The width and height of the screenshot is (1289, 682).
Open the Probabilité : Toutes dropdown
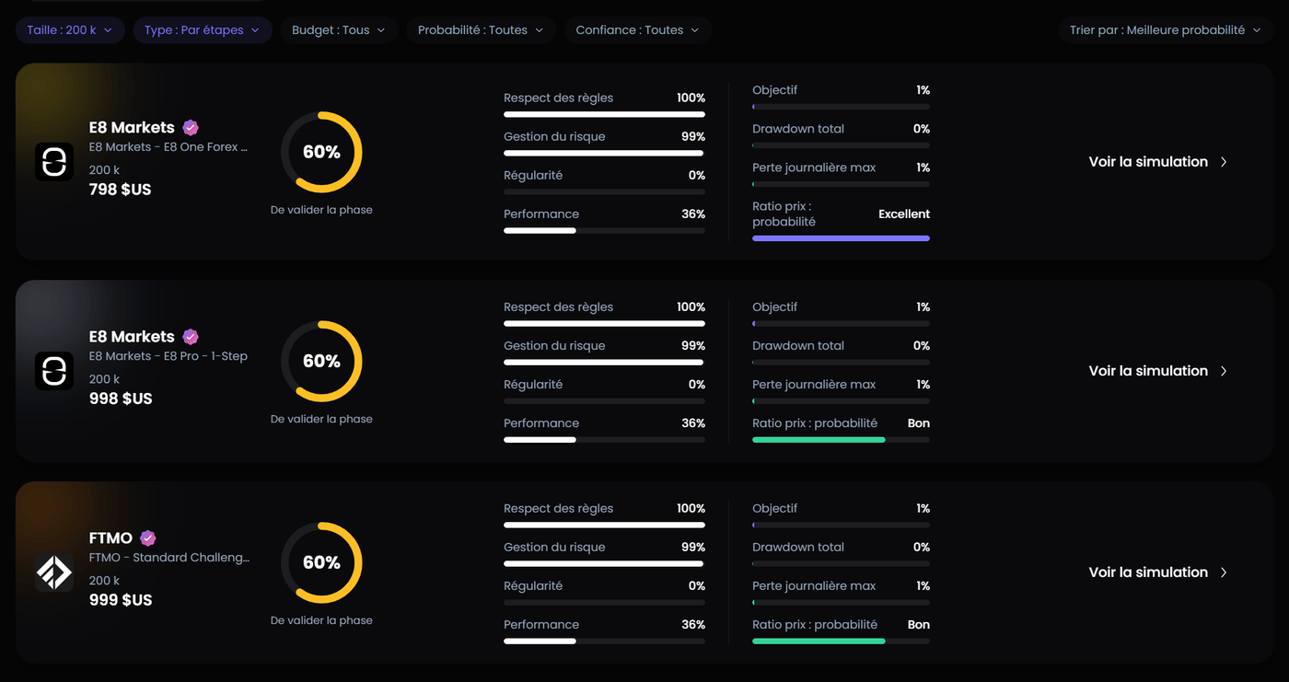(481, 30)
